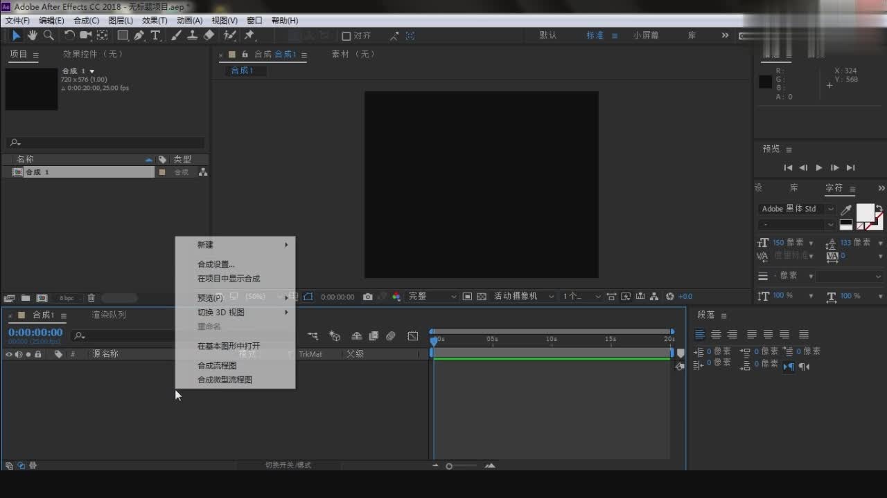Switch to the 默认 workspace
887x498 pixels.
pyautogui.click(x=548, y=35)
